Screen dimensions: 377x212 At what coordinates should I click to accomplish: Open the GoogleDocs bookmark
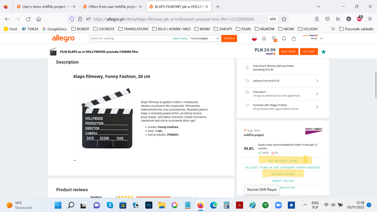(x=54, y=29)
